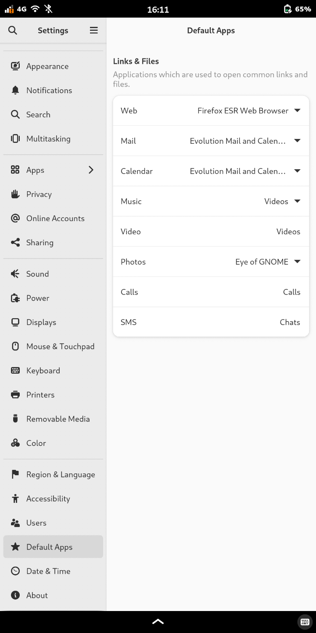
Task: Click the search magnifier icon in Settings header
Action: pyautogui.click(x=13, y=30)
